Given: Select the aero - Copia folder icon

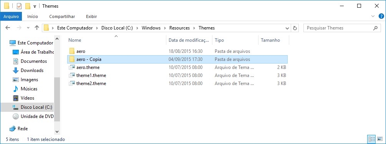Looking at the screenshot, I should point(72,59).
